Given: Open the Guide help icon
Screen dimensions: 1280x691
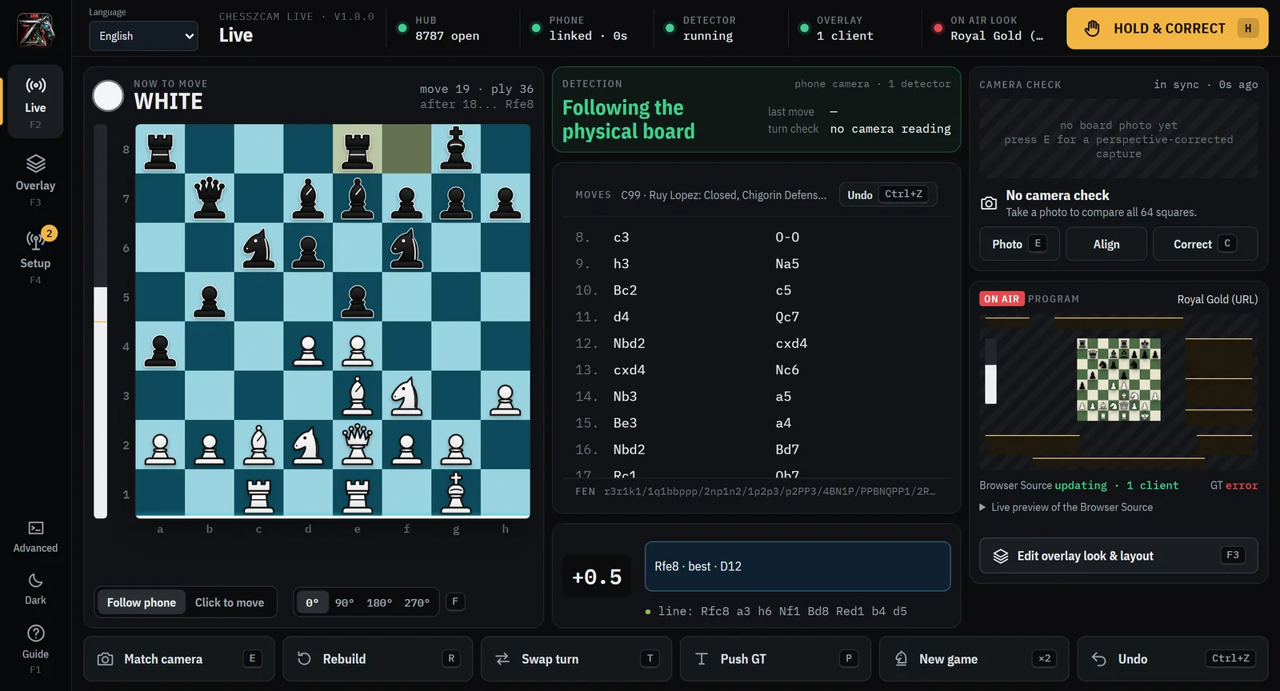Looking at the screenshot, I should (x=35, y=633).
